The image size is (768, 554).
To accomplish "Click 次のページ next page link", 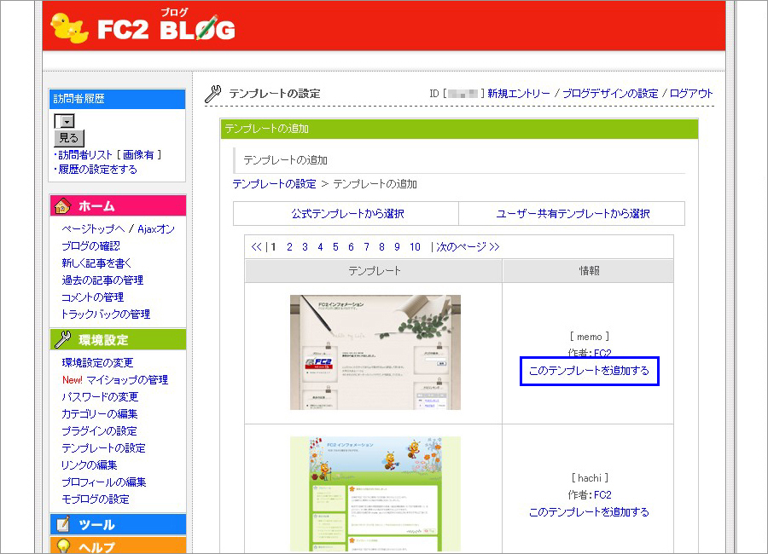I will pyautogui.click(x=468, y=246).
